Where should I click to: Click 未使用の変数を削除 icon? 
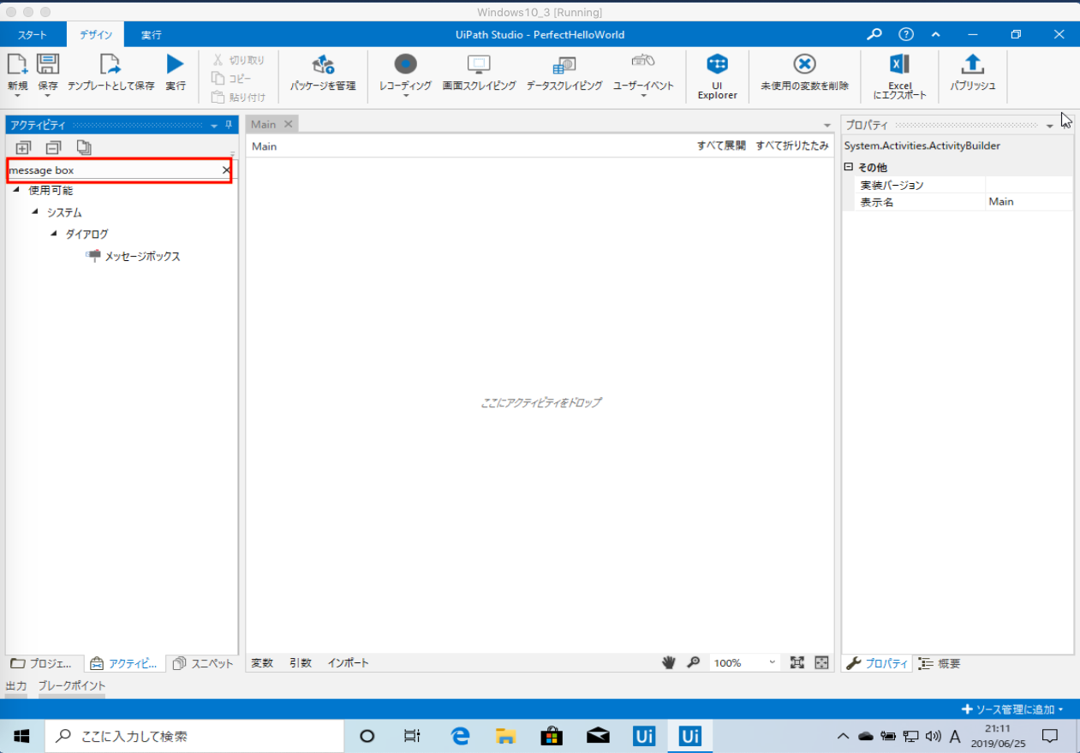point(804,64)
